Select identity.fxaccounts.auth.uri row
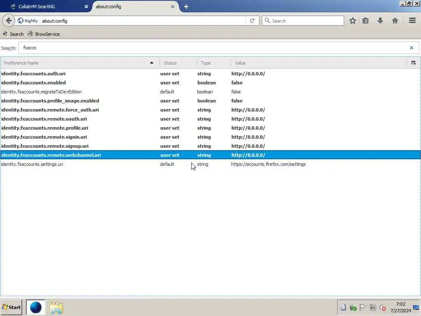This screenshot has width=421, height=316. 210,74
